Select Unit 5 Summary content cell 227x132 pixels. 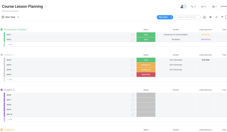[176, 70]
